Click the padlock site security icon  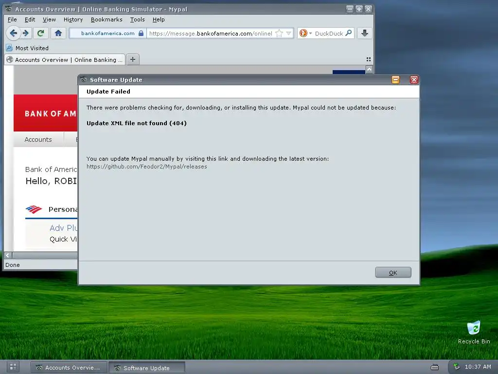click(x=141, y=33)
